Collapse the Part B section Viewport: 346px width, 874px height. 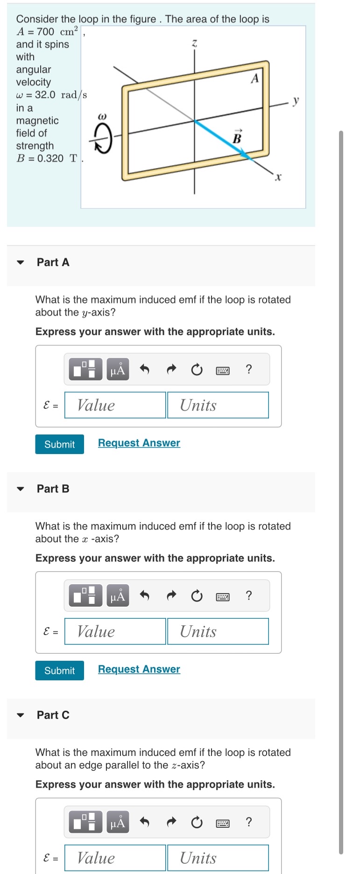pyautogui.click(x=20, y=489)
